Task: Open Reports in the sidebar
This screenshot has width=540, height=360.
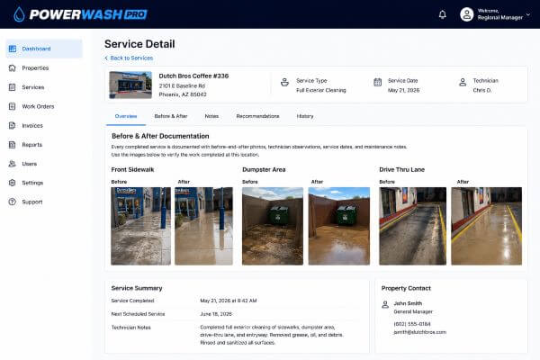Action: [x=44, y=145]
